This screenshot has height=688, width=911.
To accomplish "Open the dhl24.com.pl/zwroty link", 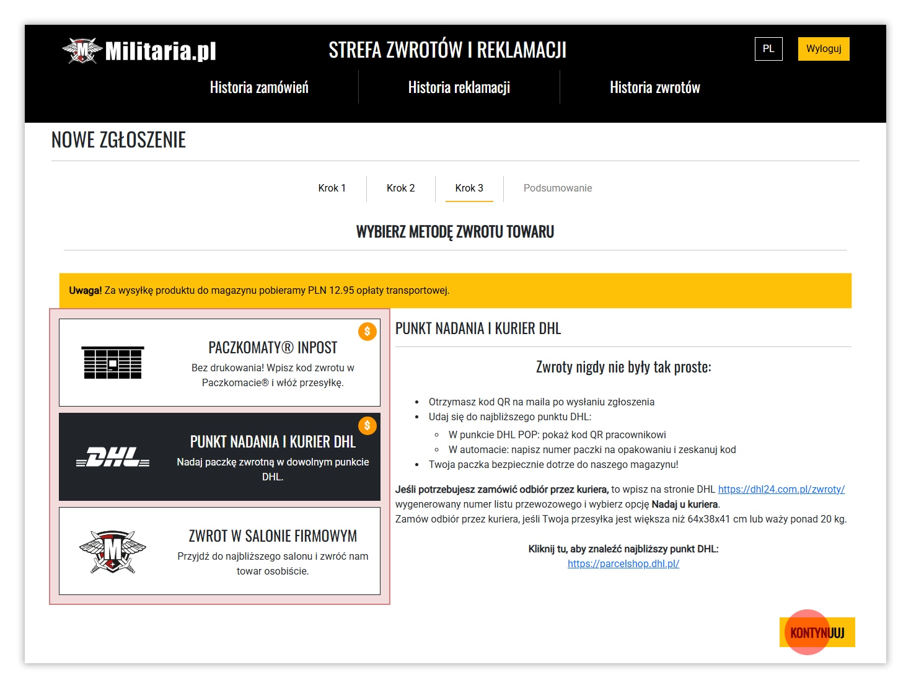I will pos(781,490).
